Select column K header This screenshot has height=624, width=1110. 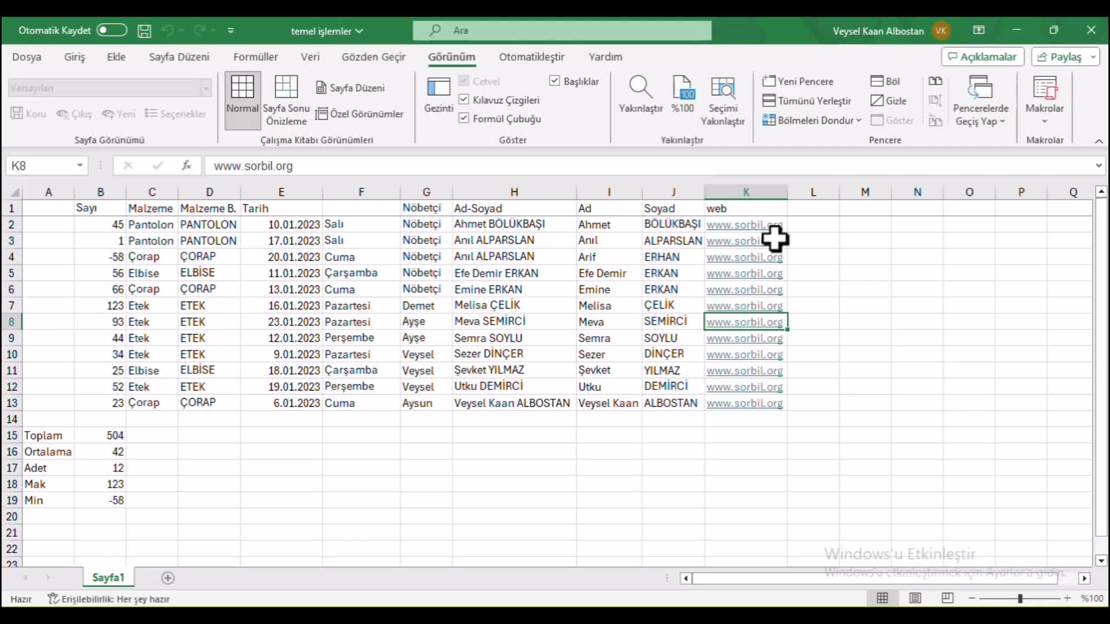coord(746,192)
